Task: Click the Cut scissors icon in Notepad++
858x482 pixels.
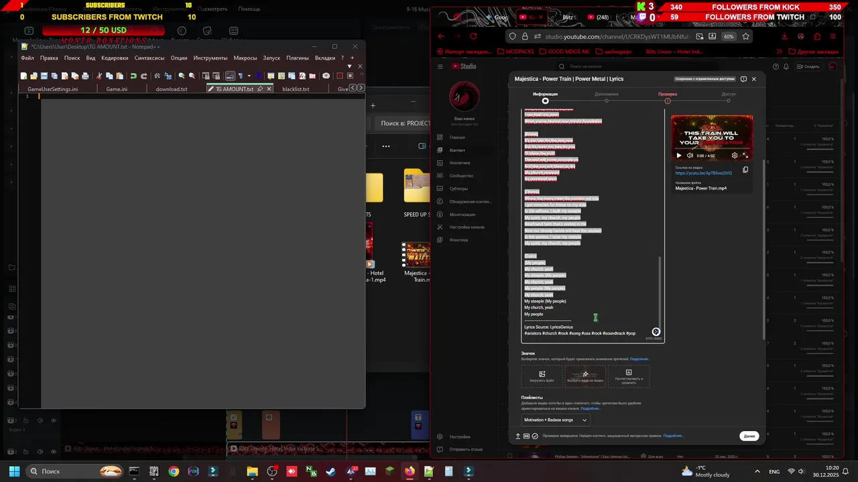Action: (99, 76)
